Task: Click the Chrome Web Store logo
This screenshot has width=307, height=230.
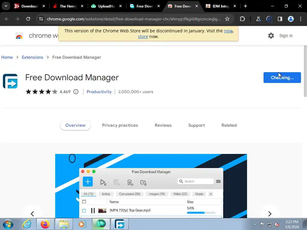Action: pos(19,36)
